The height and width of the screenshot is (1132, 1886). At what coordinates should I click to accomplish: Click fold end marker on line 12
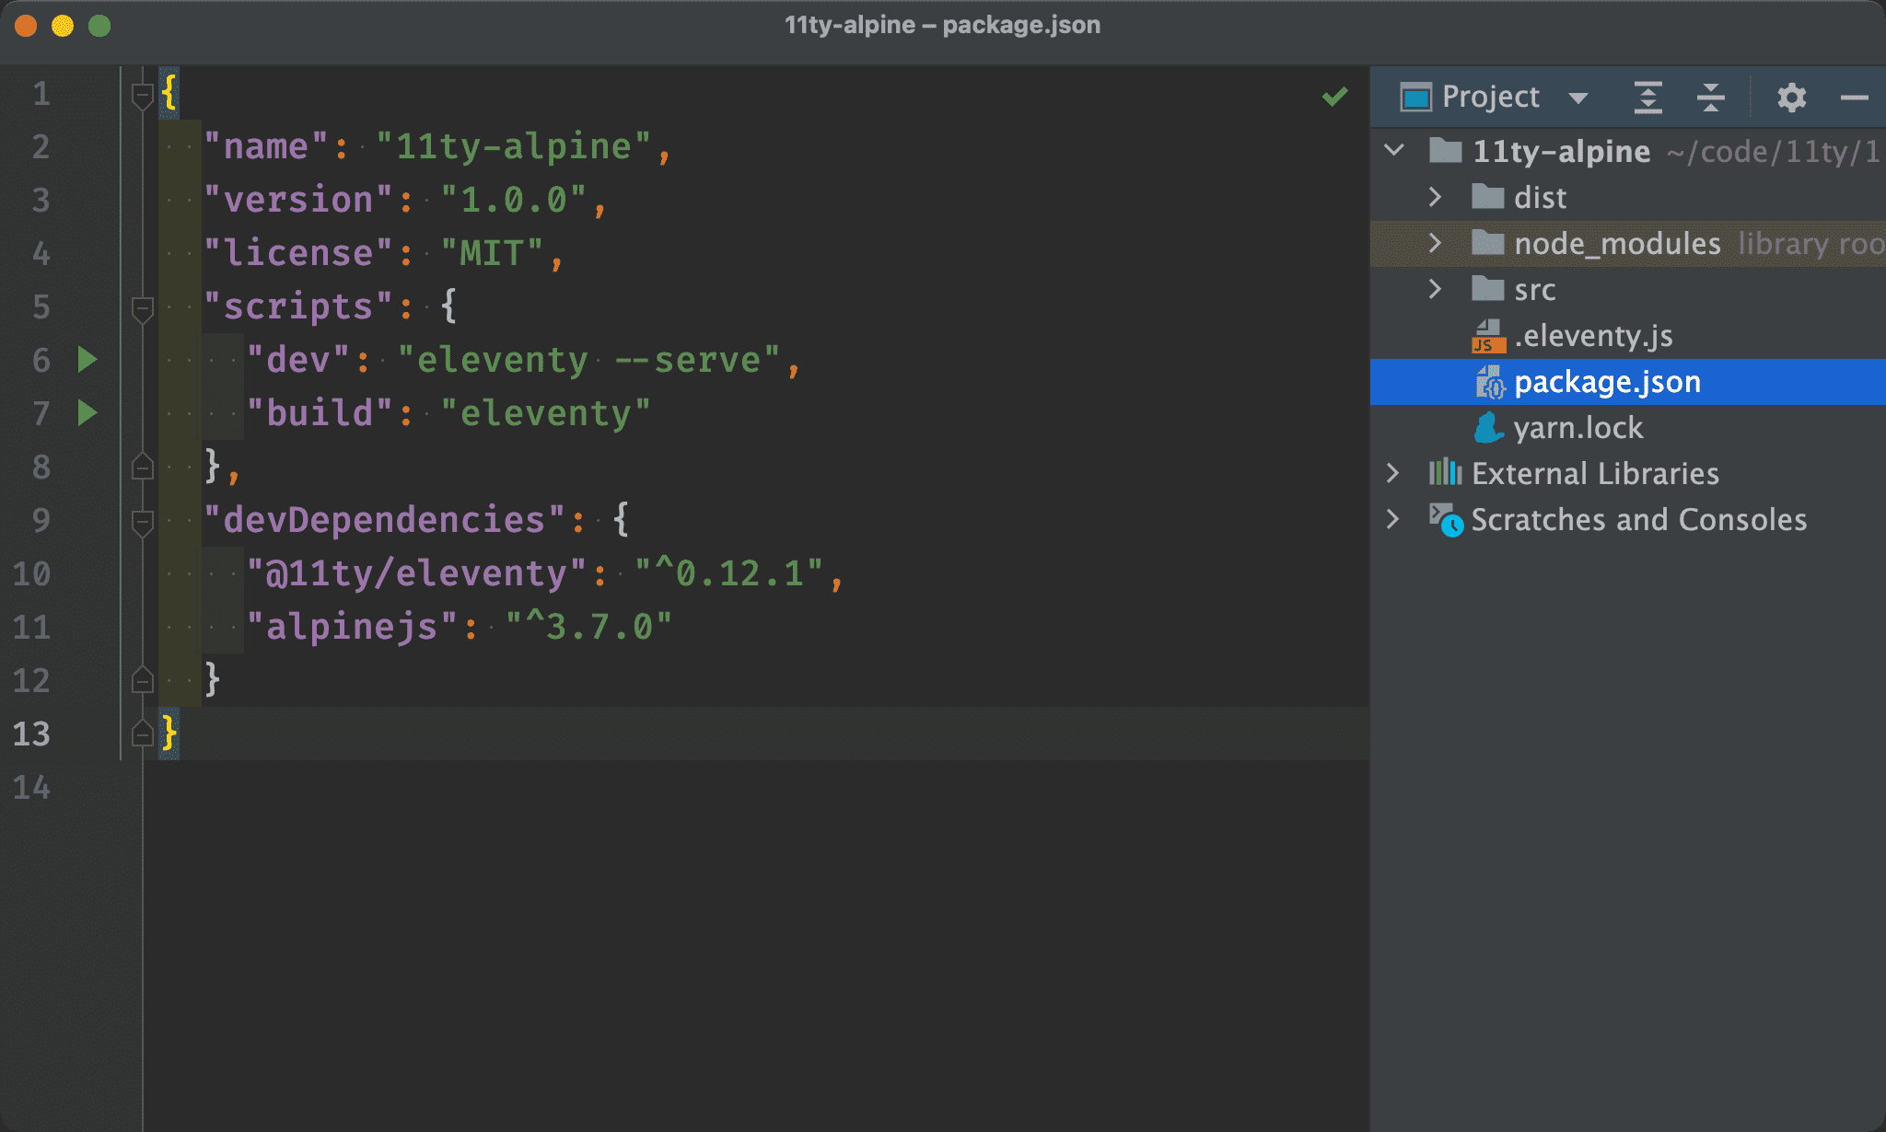click(x=142, y=680)
